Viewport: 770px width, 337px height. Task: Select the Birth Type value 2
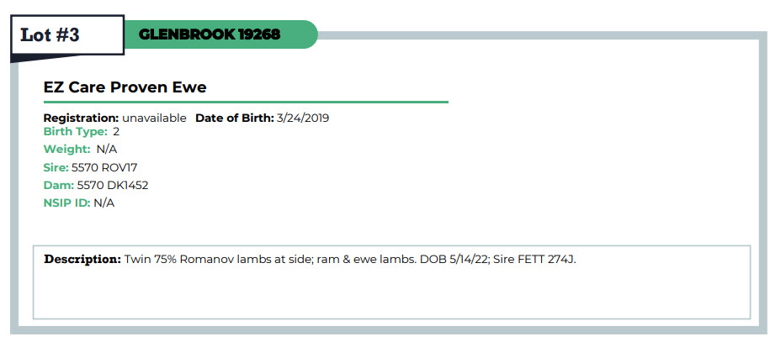pyautogui.click(x=116, y=132)
